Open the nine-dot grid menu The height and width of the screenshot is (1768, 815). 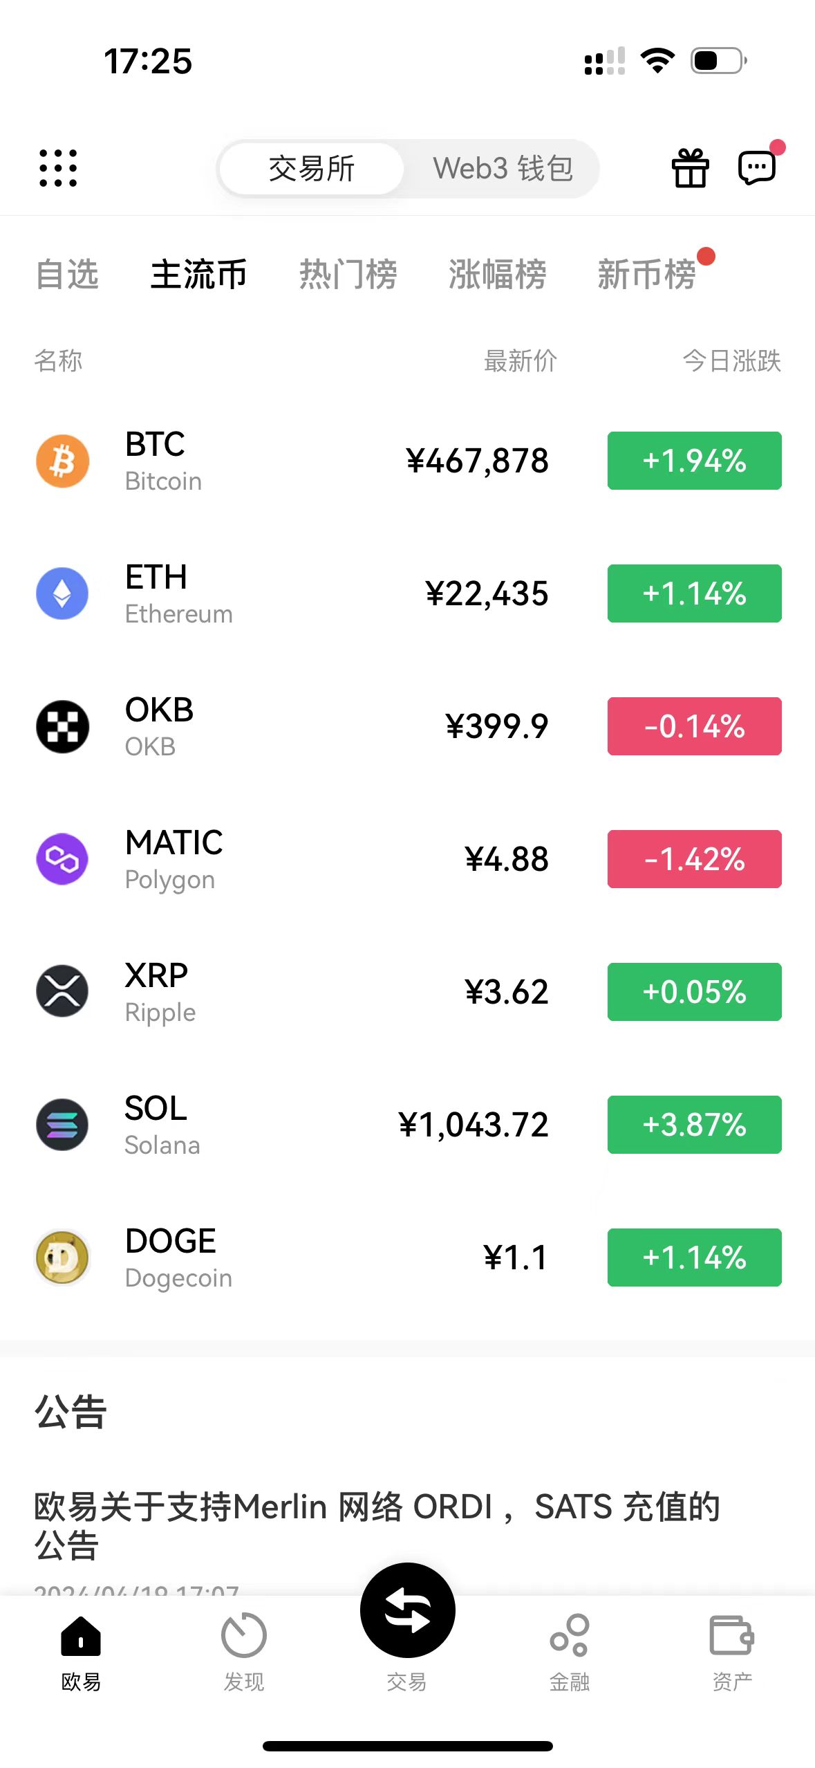pos(58,168)
